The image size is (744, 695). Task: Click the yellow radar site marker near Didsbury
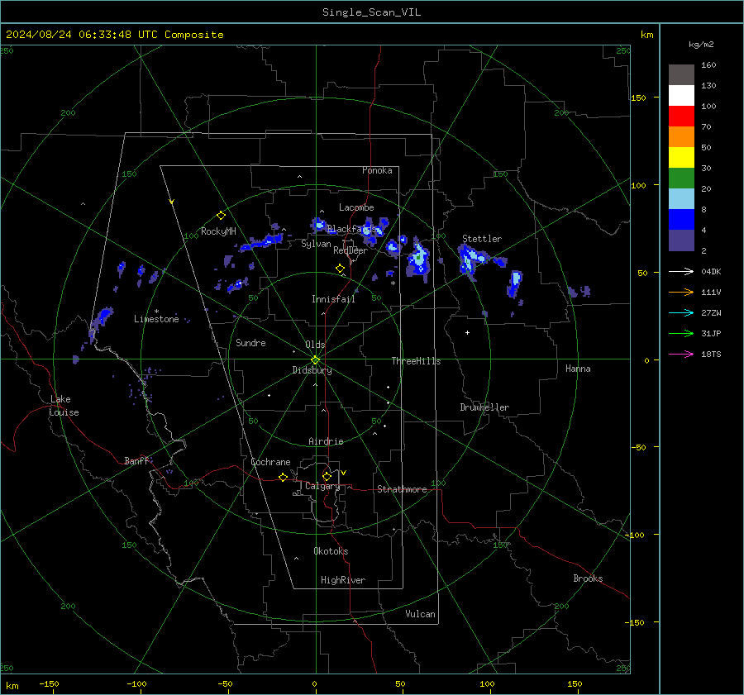pos(316,359)
